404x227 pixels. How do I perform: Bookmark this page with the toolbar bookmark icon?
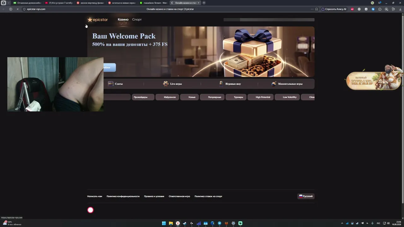pyautogui.click(x=317, y=9)
